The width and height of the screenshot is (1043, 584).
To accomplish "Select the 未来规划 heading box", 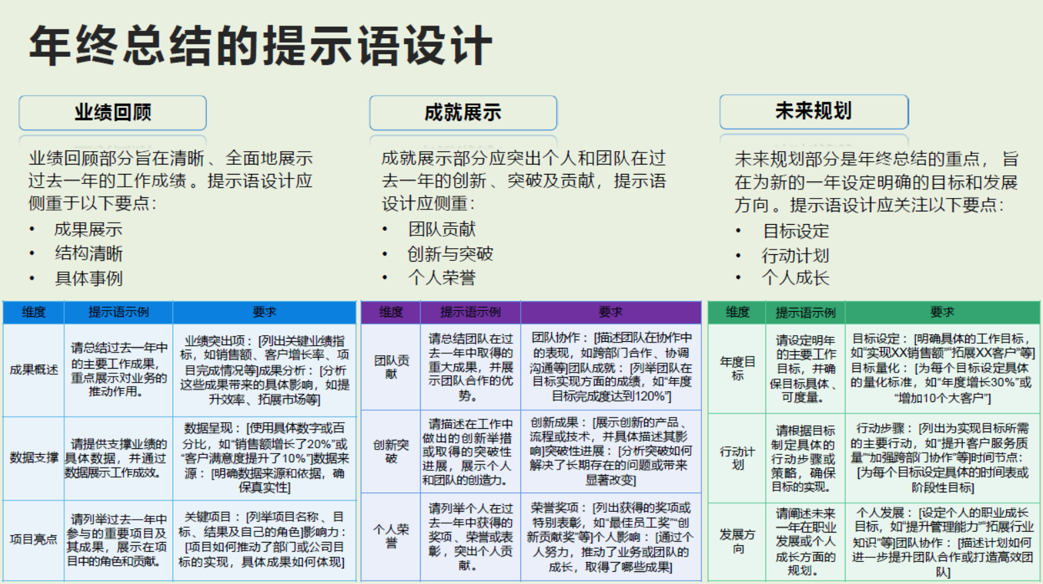I will 814,111.
